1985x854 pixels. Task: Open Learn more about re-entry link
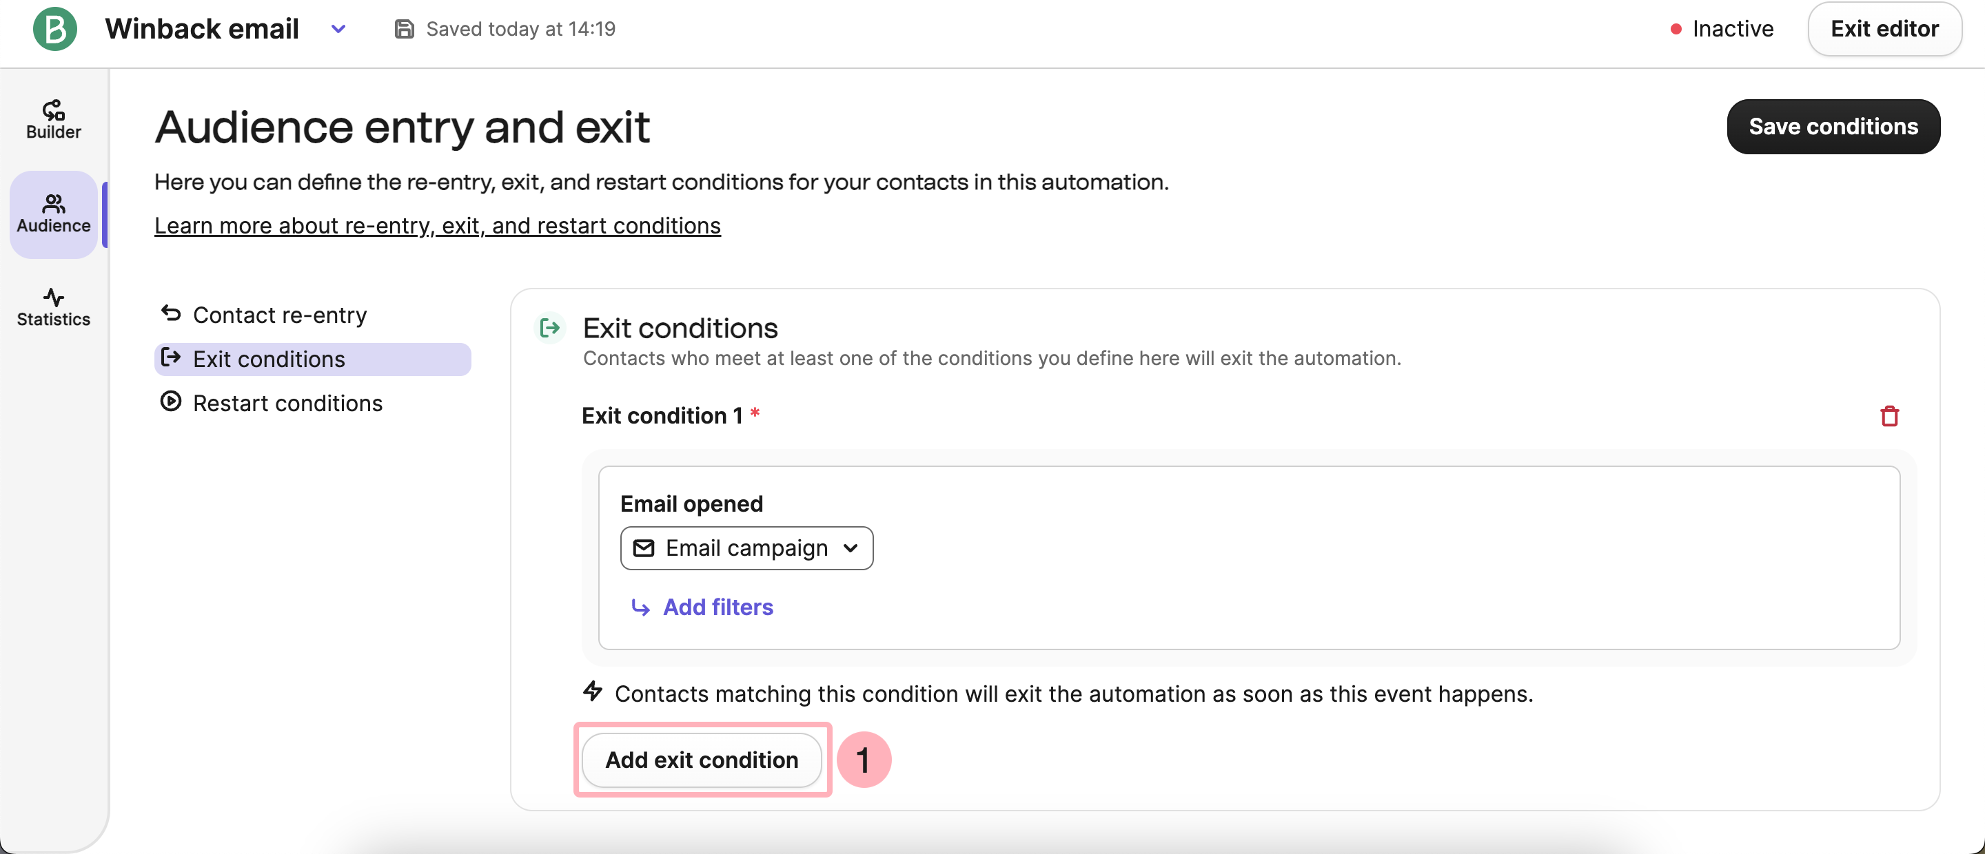[437, 226]
